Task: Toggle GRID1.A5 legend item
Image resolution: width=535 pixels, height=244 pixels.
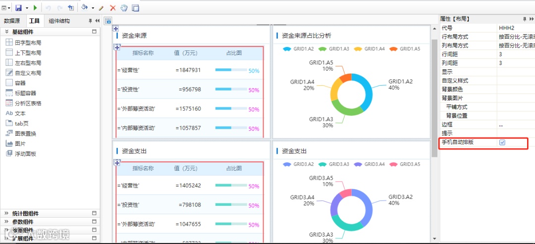Action: click(x=405, y=49)
